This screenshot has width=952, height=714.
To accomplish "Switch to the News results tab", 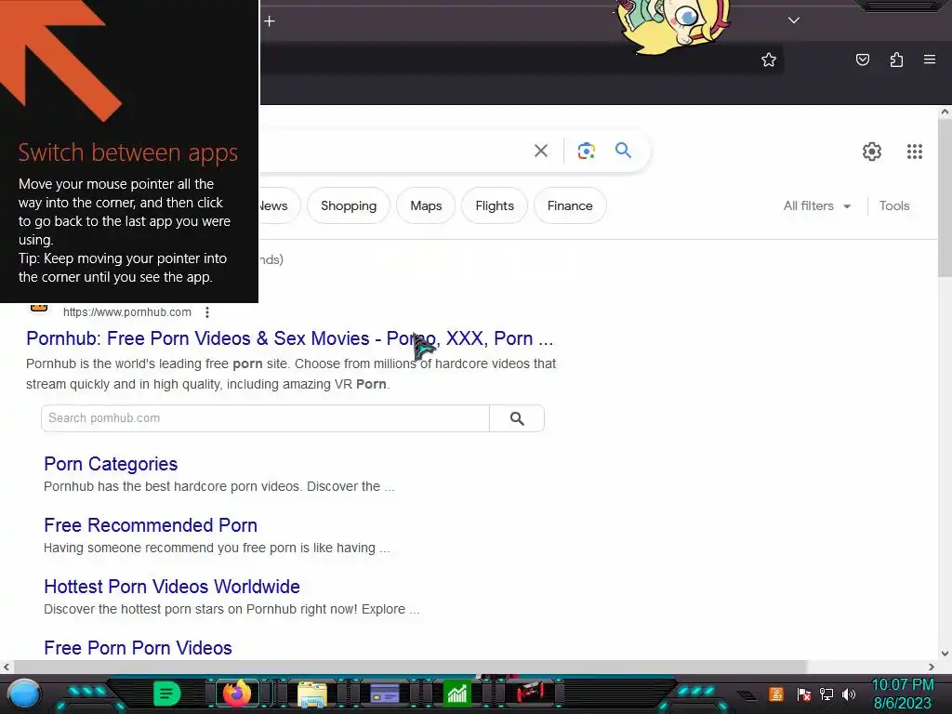I will [x=277, y=205].
